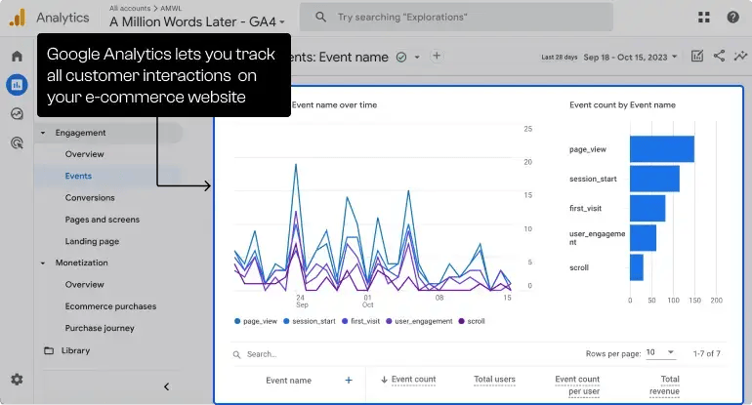This screenshot has height=405, width=752.
Task: Click the customize report icon
Action: tap(697, 57)
